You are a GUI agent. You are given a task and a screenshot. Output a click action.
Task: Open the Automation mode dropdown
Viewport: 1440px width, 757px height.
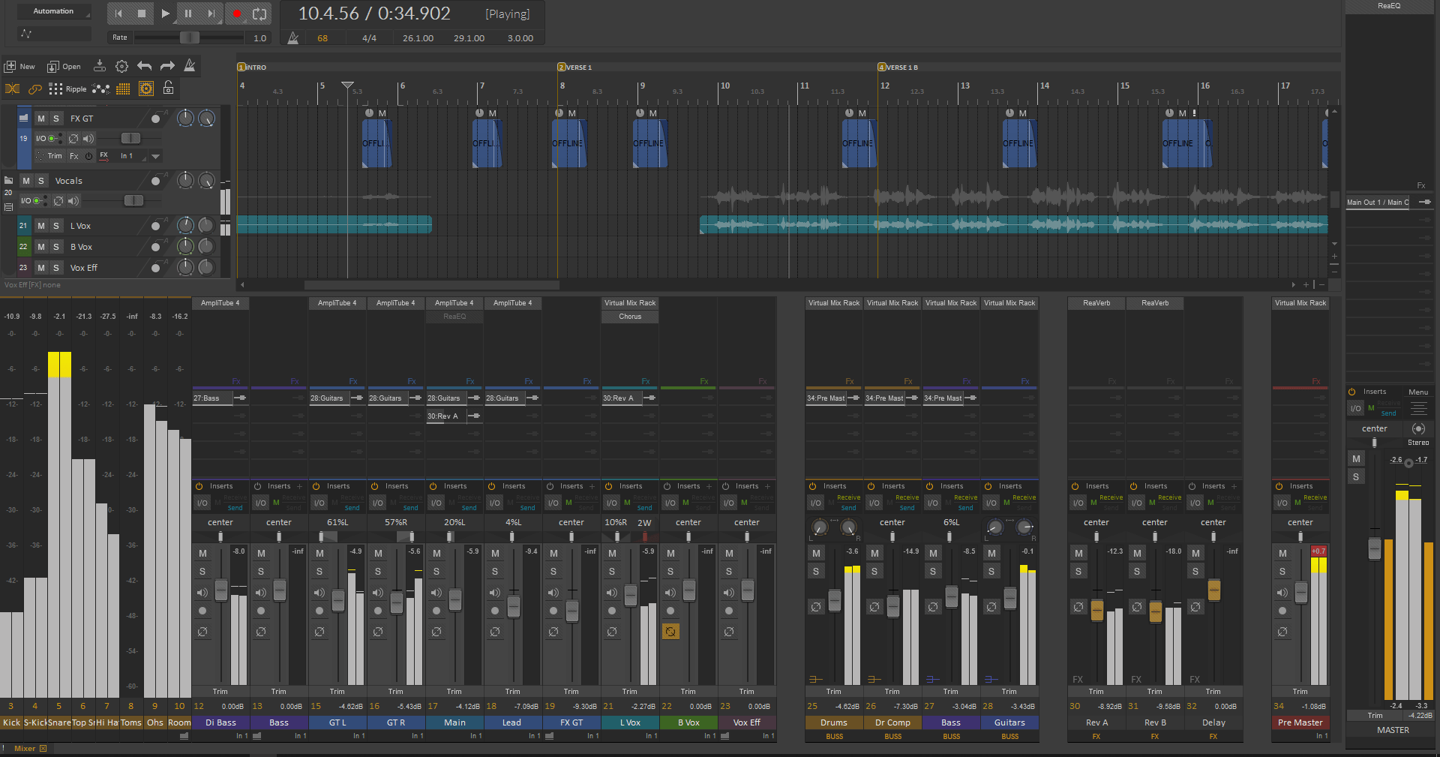click(54, 11)
